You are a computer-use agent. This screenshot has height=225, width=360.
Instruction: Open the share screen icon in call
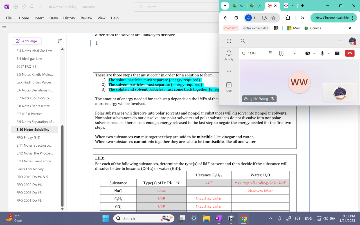pos(337,53)
